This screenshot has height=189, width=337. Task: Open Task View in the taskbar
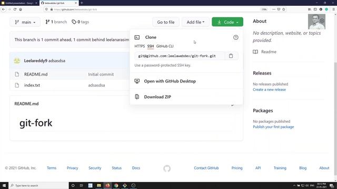pyautogui.click(x=81, y=185)
